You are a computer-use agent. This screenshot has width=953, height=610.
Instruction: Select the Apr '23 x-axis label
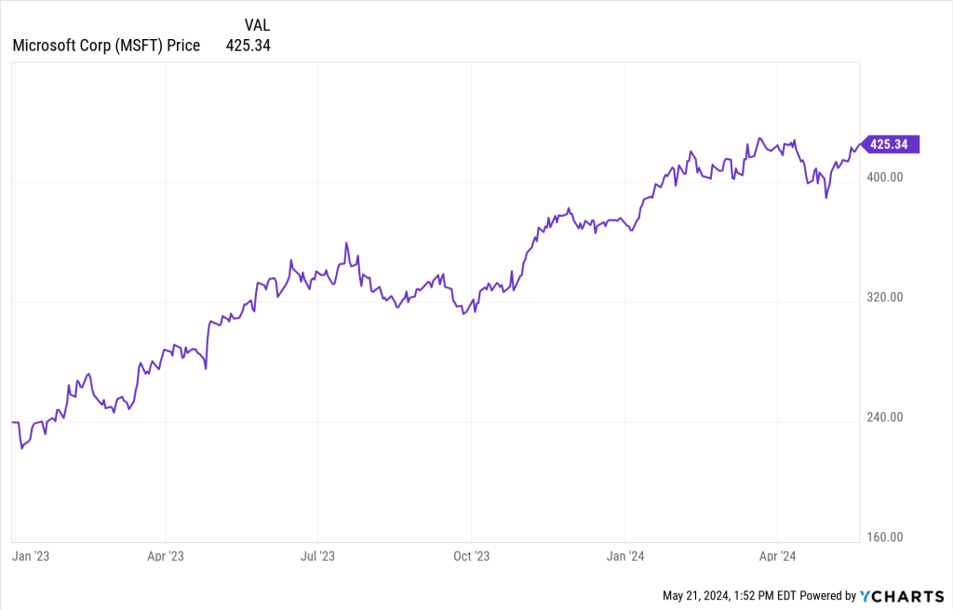click(165, 556)
